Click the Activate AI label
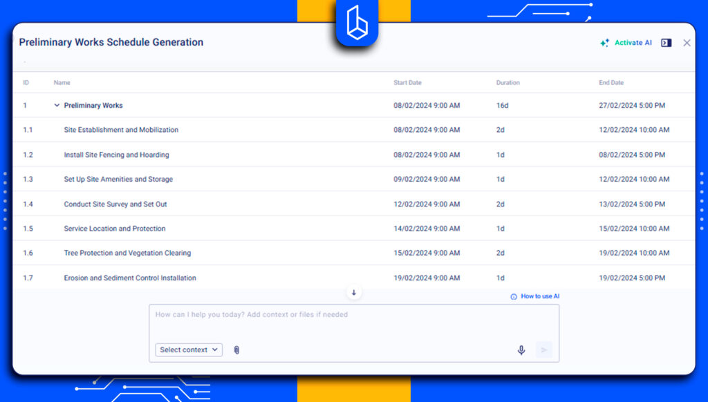Viewport: 708px width, 402px height. (x=633, y=42)
